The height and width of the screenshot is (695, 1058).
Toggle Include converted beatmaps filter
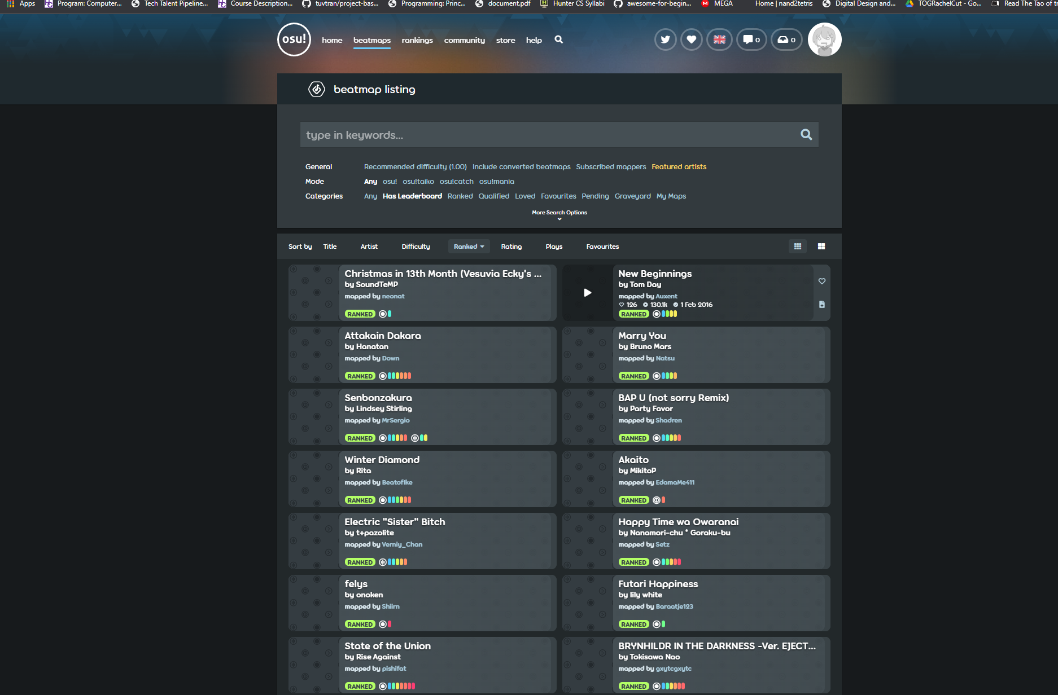click(x=521, y=166)
